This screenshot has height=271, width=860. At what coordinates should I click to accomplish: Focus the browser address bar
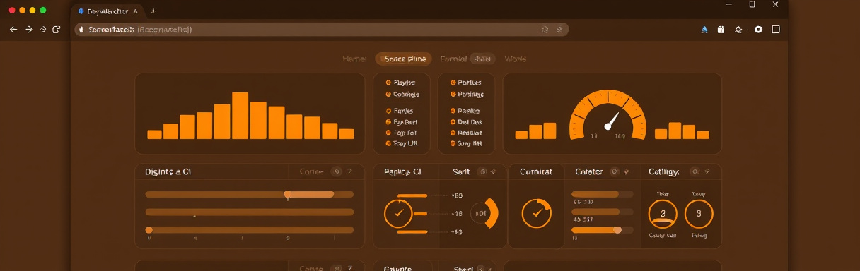pos(322,30)
